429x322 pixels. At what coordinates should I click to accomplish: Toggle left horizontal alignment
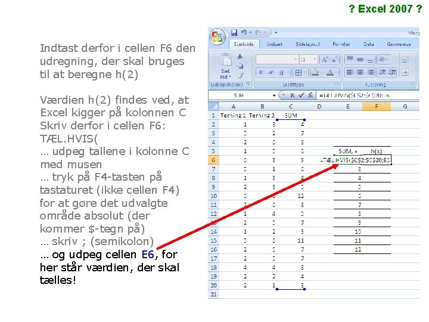pyautogui.click(x=350, y=73)
